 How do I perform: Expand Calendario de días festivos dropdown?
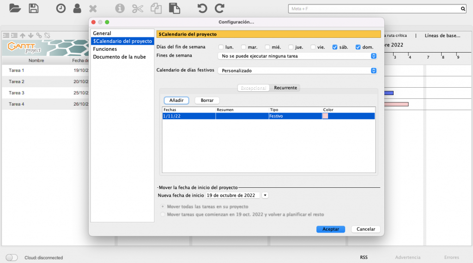(x=297, y=71)
